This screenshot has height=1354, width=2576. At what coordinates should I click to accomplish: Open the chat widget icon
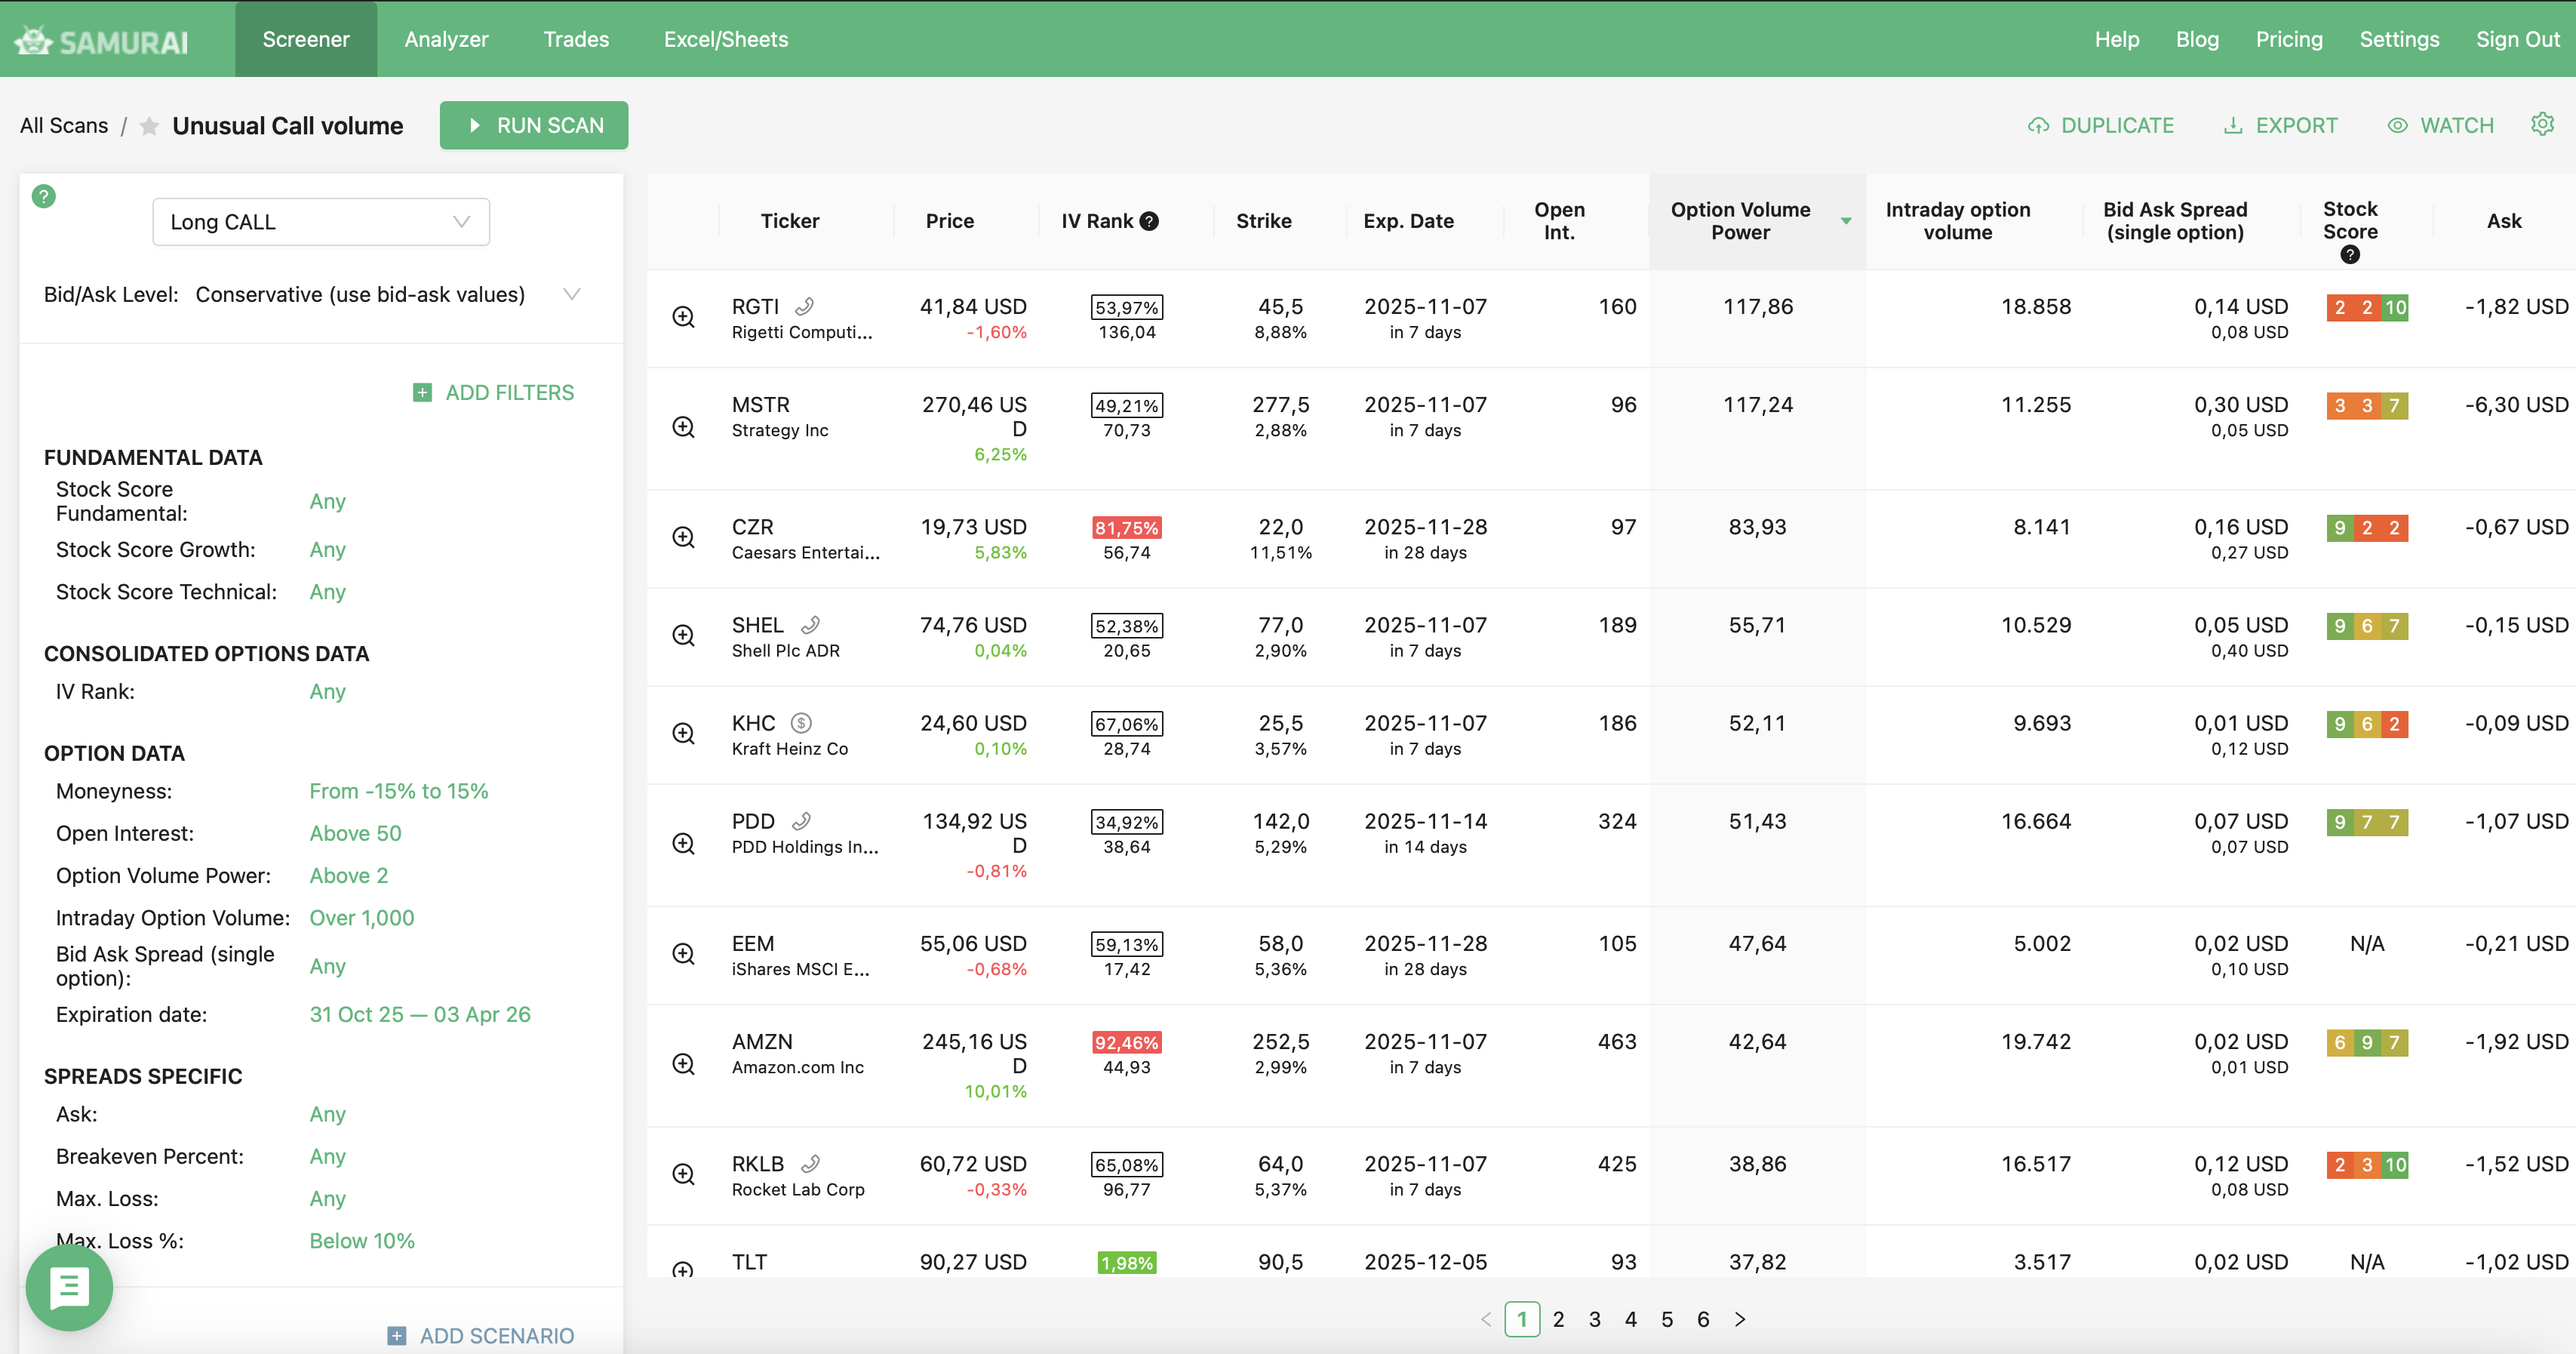coord(69,1287)
